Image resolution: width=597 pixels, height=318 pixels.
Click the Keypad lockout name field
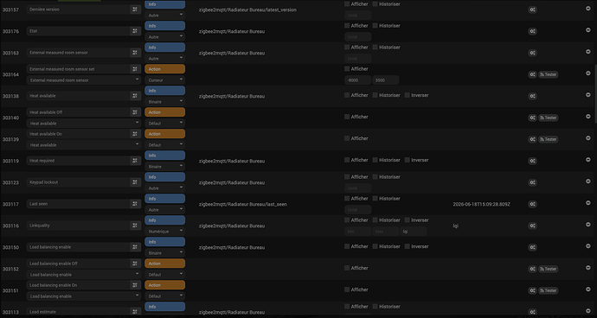click(x=79, y=182)
